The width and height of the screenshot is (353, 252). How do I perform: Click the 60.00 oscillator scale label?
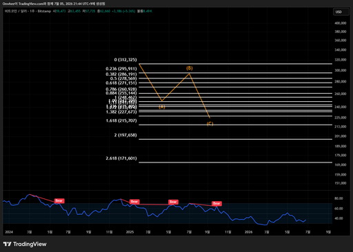point(339,209)
